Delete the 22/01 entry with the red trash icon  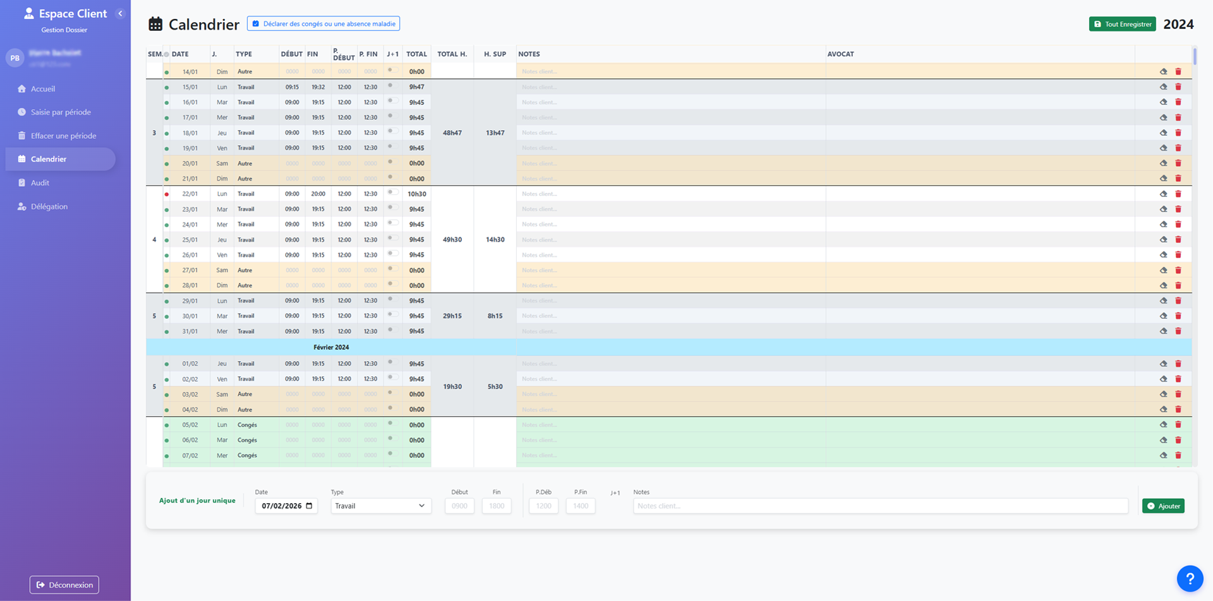point(1178,194)
